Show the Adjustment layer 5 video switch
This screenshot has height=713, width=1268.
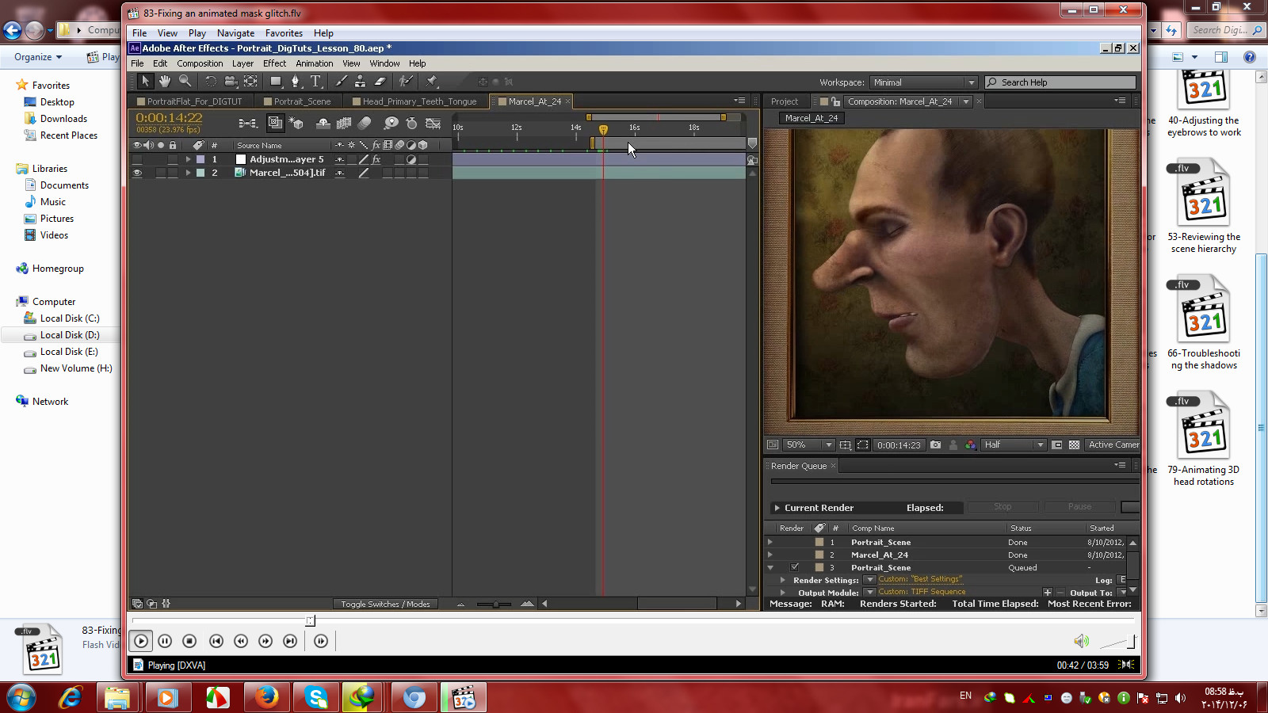tap(137, 159)
